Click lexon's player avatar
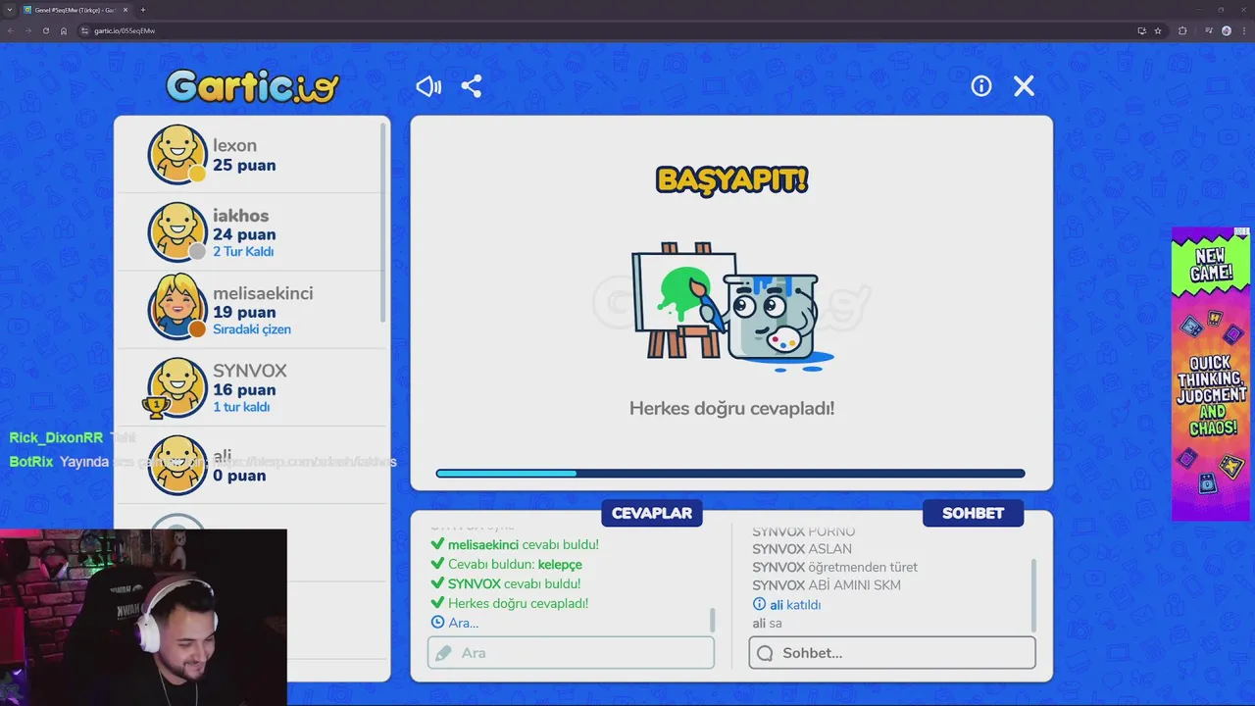 click(177, 154)
